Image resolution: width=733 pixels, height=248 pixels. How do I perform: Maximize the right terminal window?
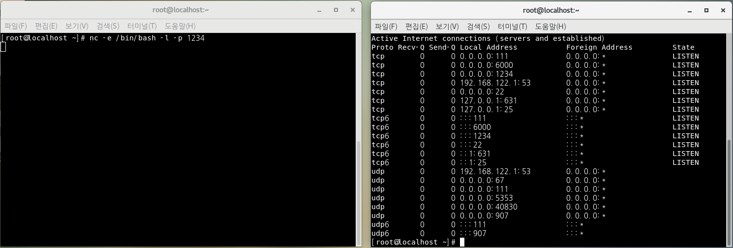[x=706, y=10]
